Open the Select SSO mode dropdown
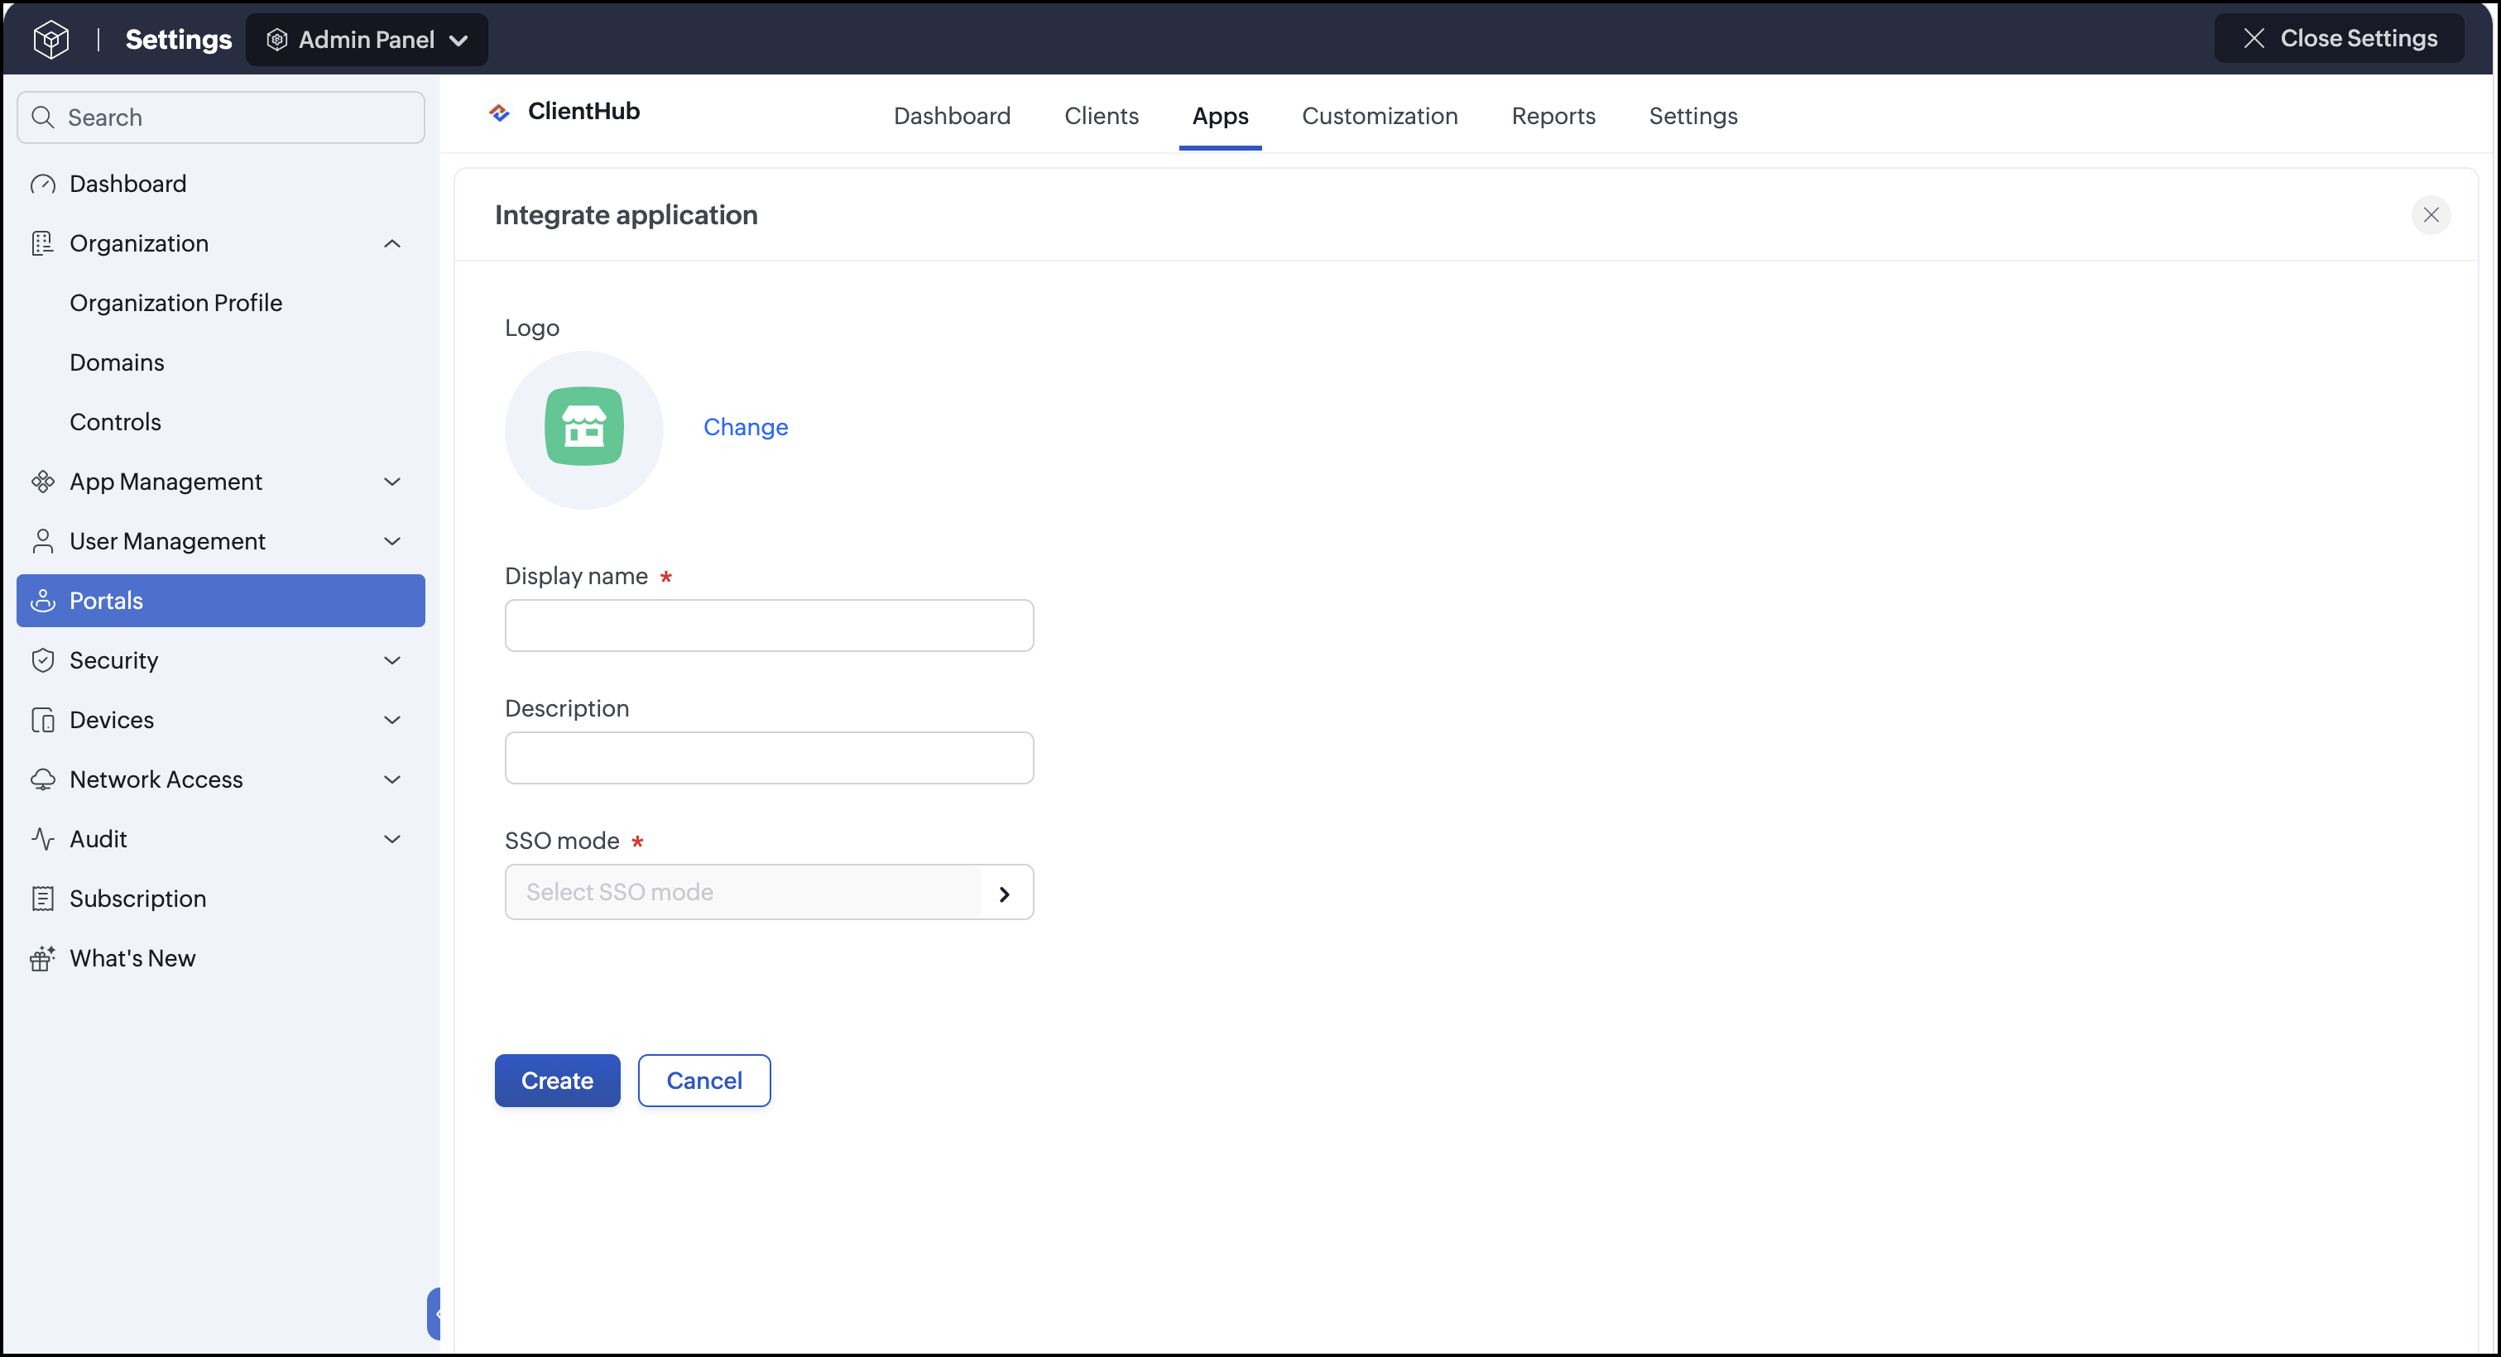 (769, 892)
